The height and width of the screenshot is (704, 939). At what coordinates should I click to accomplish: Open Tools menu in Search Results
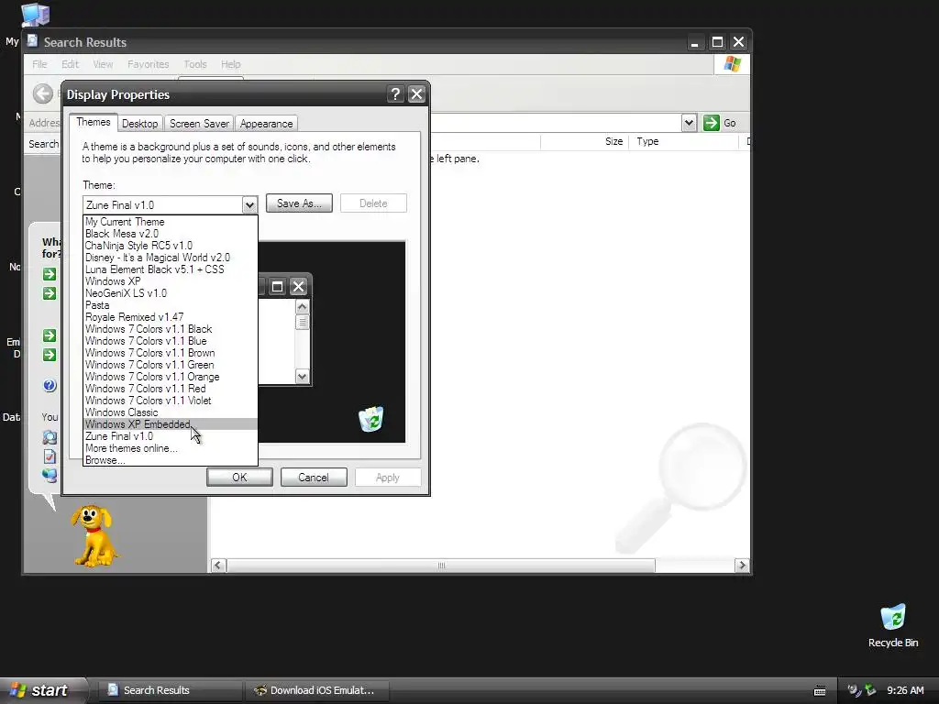pos(194,64)
